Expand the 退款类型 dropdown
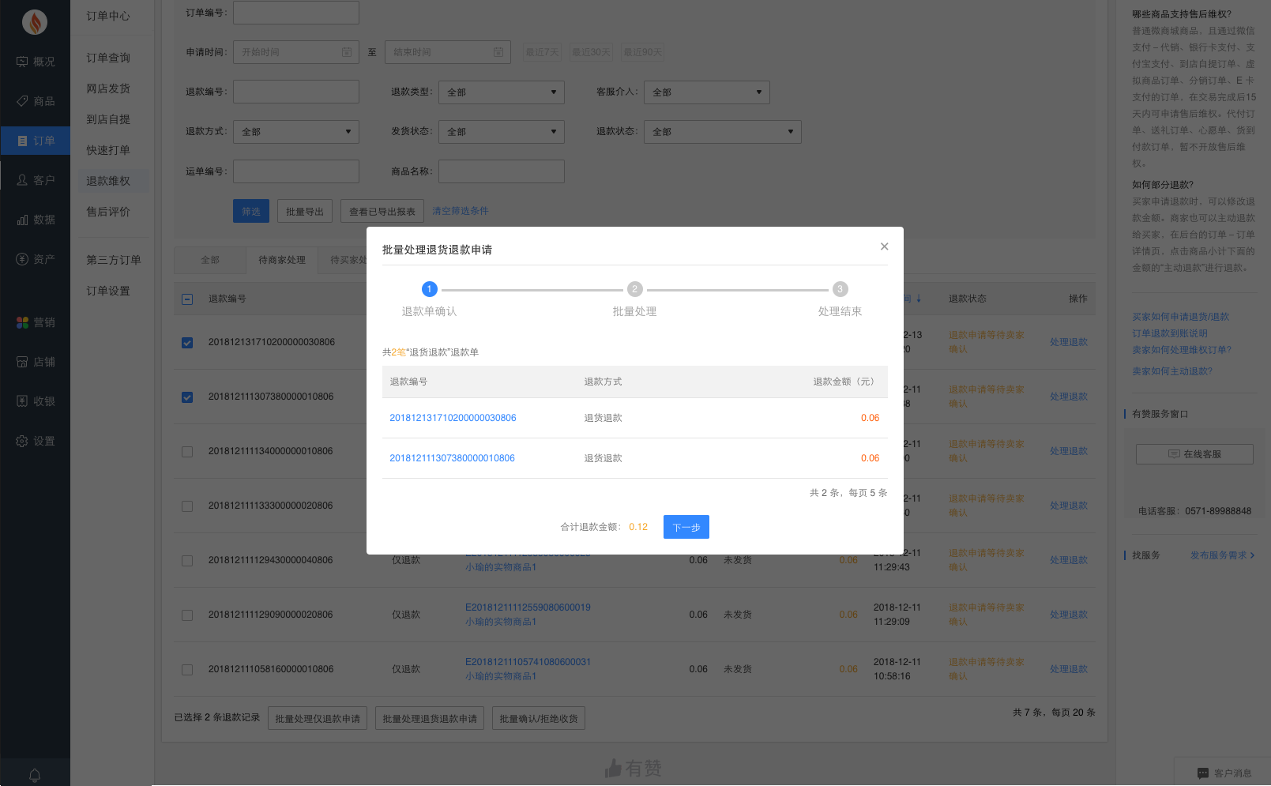1271x786 pixels. tap(501, 92)
